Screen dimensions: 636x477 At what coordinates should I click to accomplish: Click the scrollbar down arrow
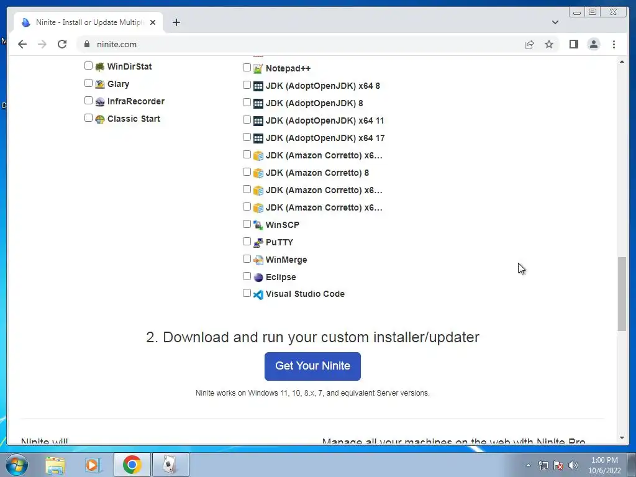(x=622, y=438)
